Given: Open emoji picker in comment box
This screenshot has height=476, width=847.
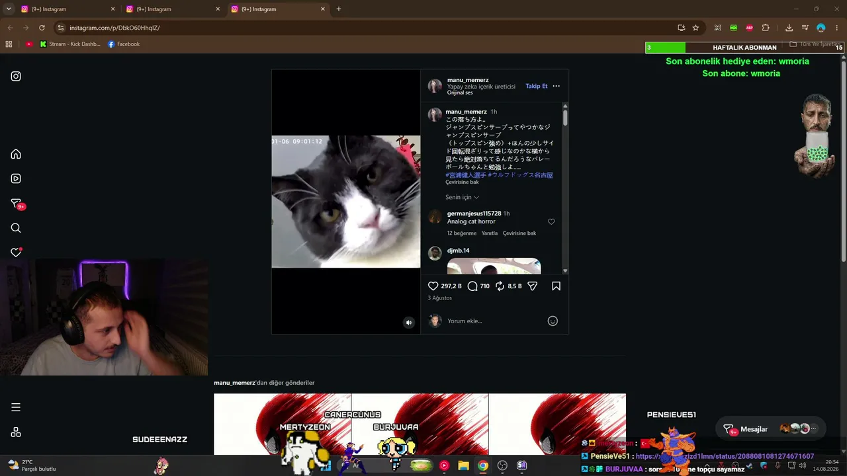Looking at the screenshot, I should pyautogui.click(x=553, y=321).
